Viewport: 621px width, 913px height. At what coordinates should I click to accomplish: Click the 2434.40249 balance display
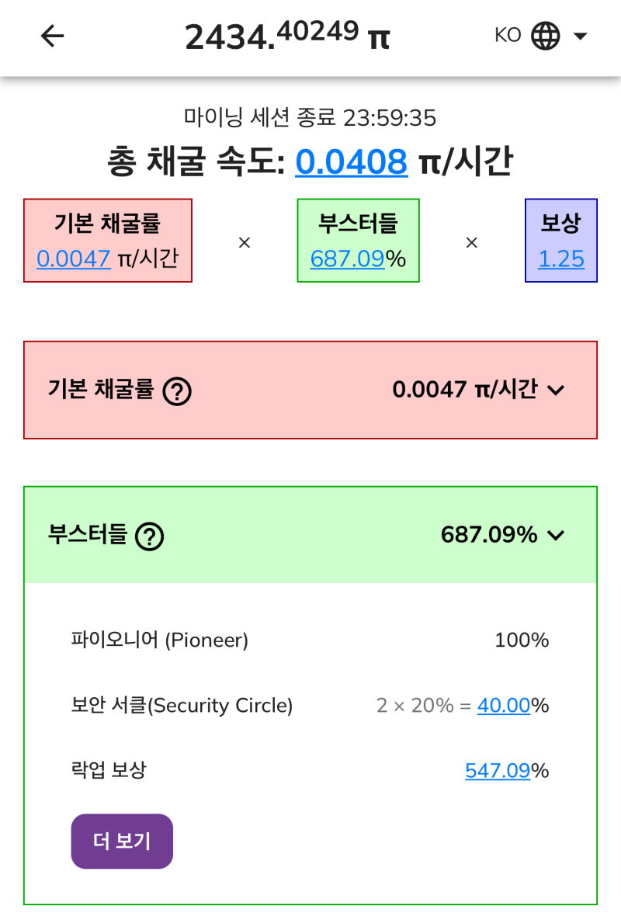[272, 36]
